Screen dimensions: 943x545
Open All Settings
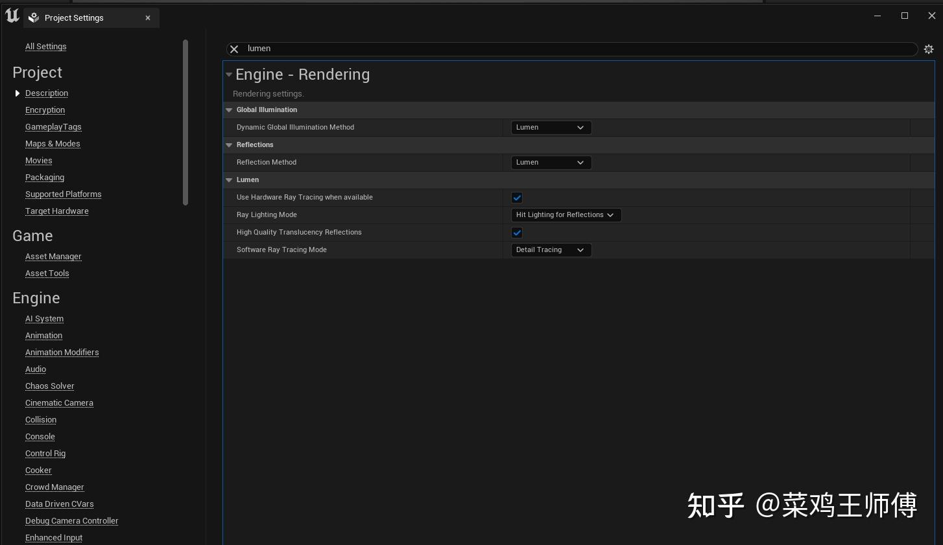[45, 46]
